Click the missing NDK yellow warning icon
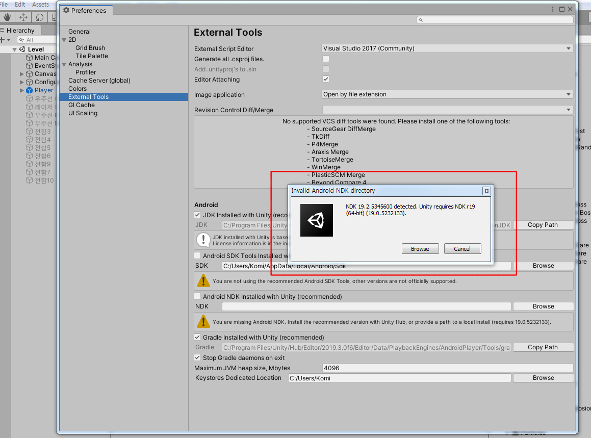This screenshot has width=591, height=438. pyautogui.click(x=203, y=322)
